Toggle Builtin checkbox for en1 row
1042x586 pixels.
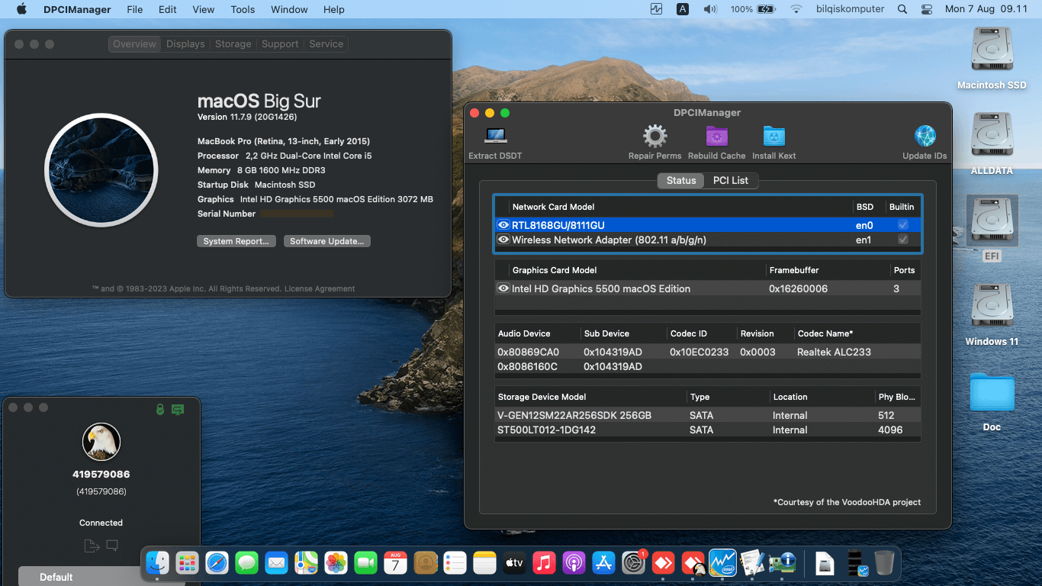[x=903, y=240]
